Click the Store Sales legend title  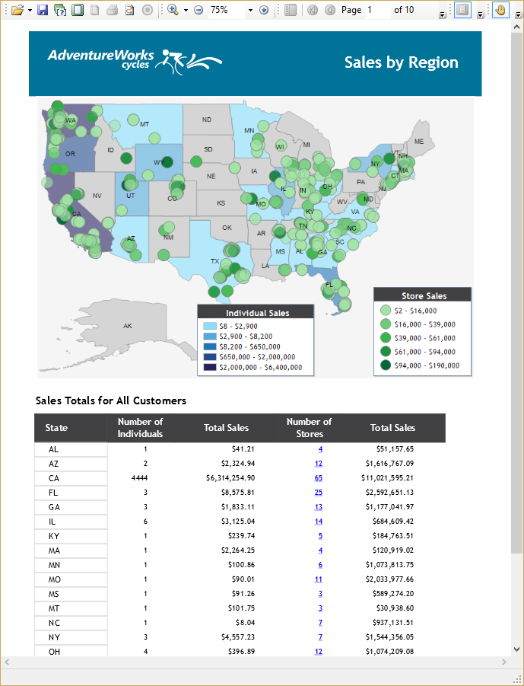(424, 295)
